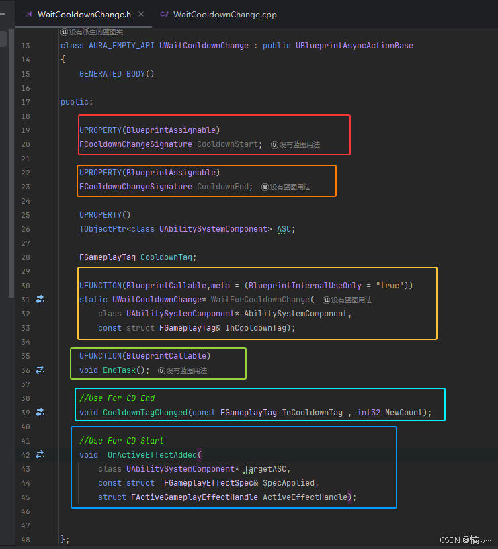
Task: Open 没有蓝图用法 hint on CooldownStart line
Action: tap(300, 144)
